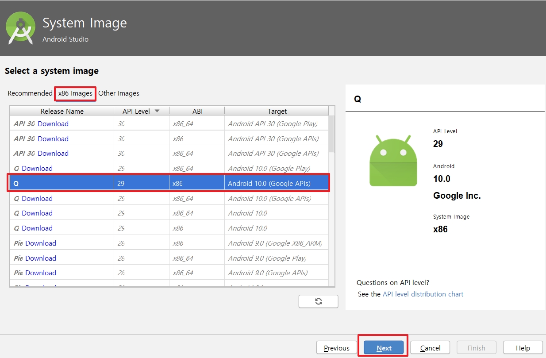Open the API level distribution chart link
Viewport: 546px width, 358px height.
(423, 294)
